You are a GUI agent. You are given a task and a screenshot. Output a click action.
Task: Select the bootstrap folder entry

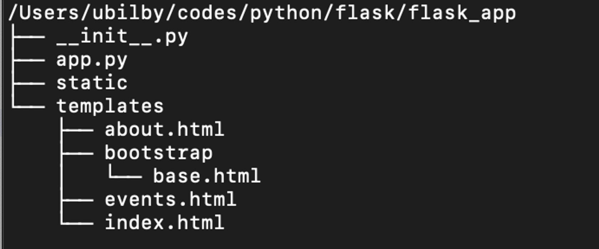click(x=158, y=153)
